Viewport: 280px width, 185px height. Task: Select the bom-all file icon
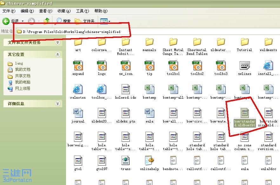pos(173,116)
